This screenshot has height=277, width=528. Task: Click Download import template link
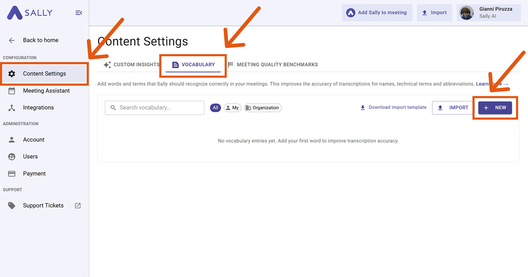(x=393, y=107)
